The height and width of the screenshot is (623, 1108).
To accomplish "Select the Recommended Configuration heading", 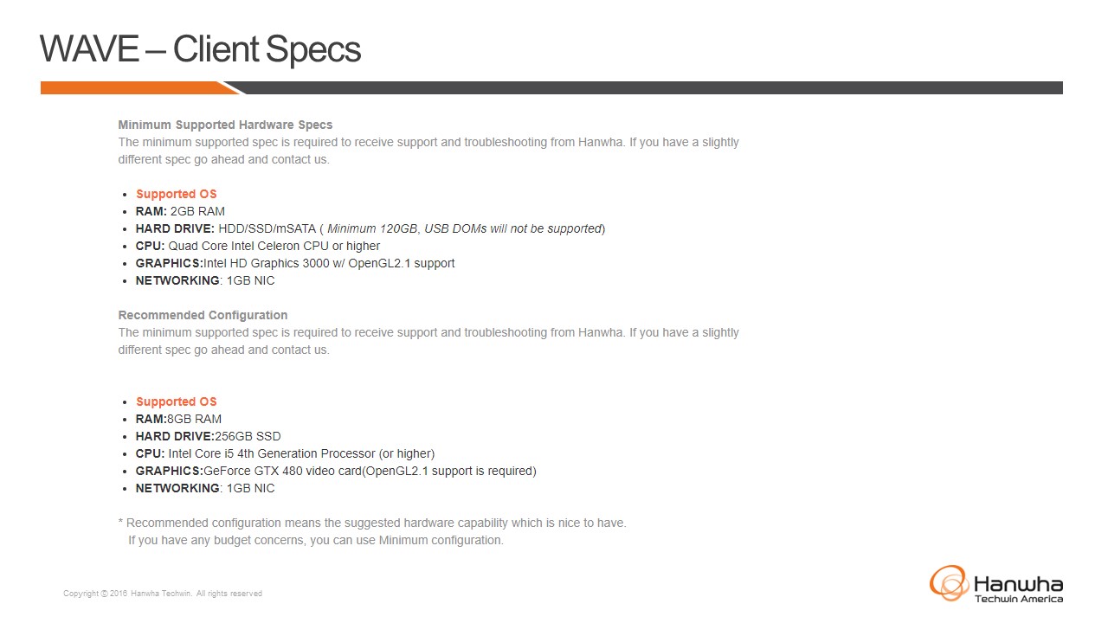I will [203, 315].
